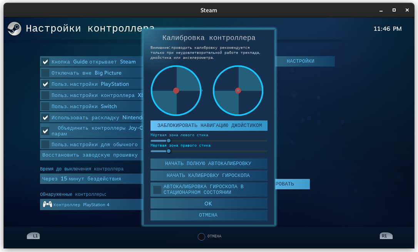Click the L1 bumper icon
This screenshot has width=418, height=252.
coord(33,236)
